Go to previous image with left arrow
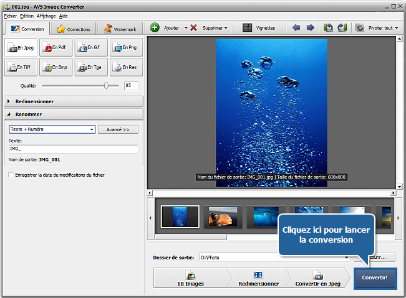Viewport: 406px width, 298px height. (x=296, y=28)
